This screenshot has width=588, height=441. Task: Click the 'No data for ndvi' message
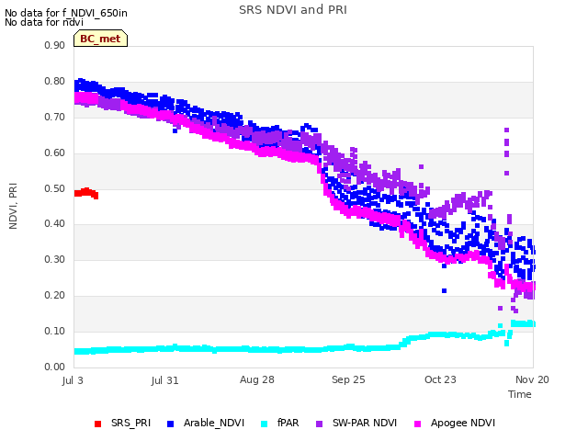[44, 22]
